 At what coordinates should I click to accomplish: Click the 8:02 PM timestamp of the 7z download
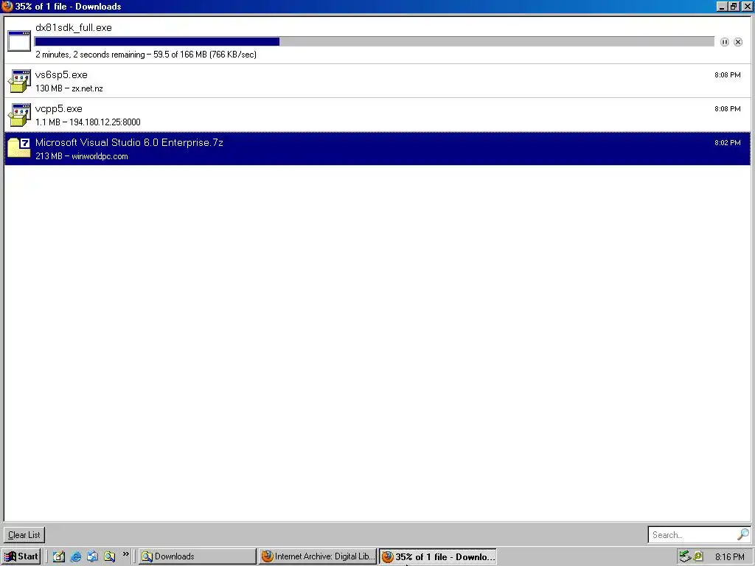(728, 142)
